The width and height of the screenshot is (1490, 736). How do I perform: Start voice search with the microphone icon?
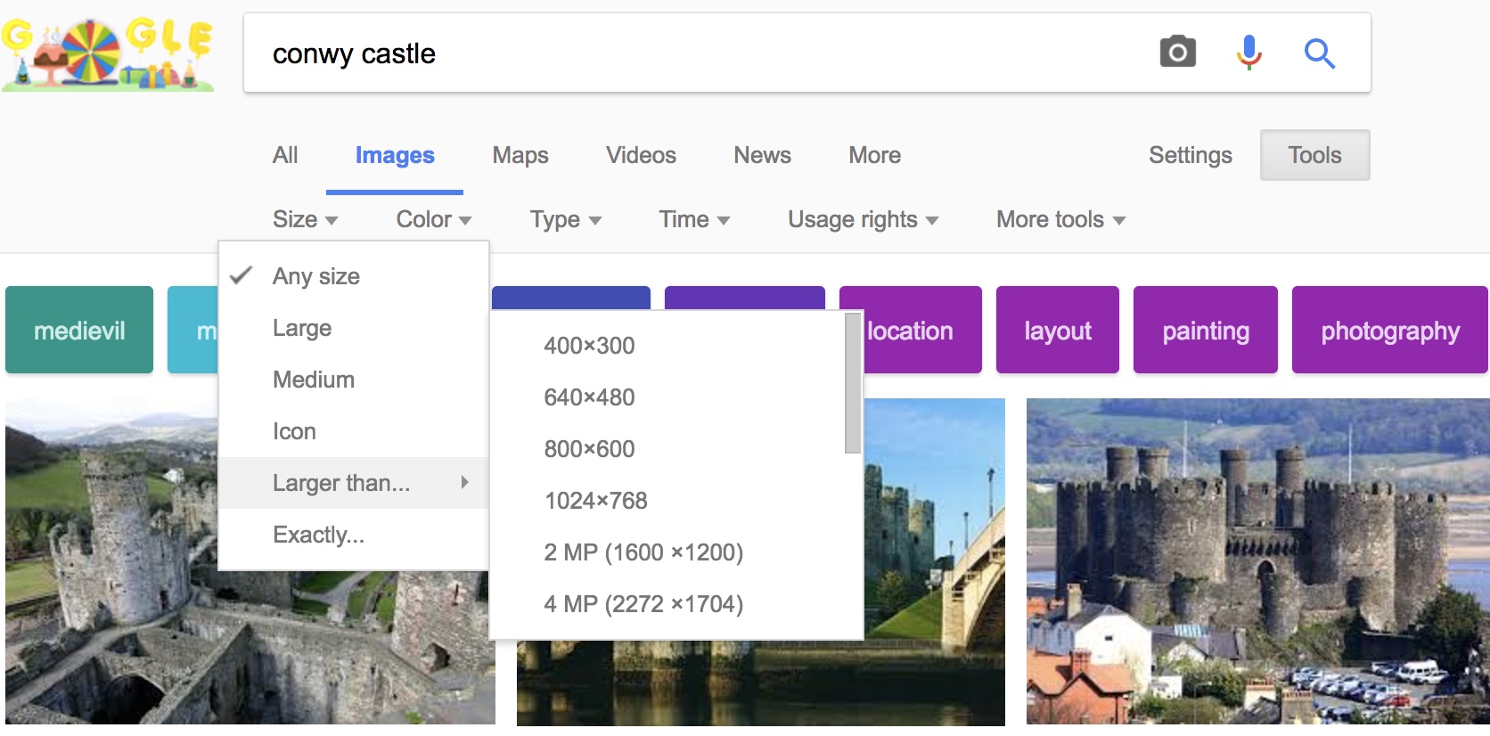(1249, 53)
